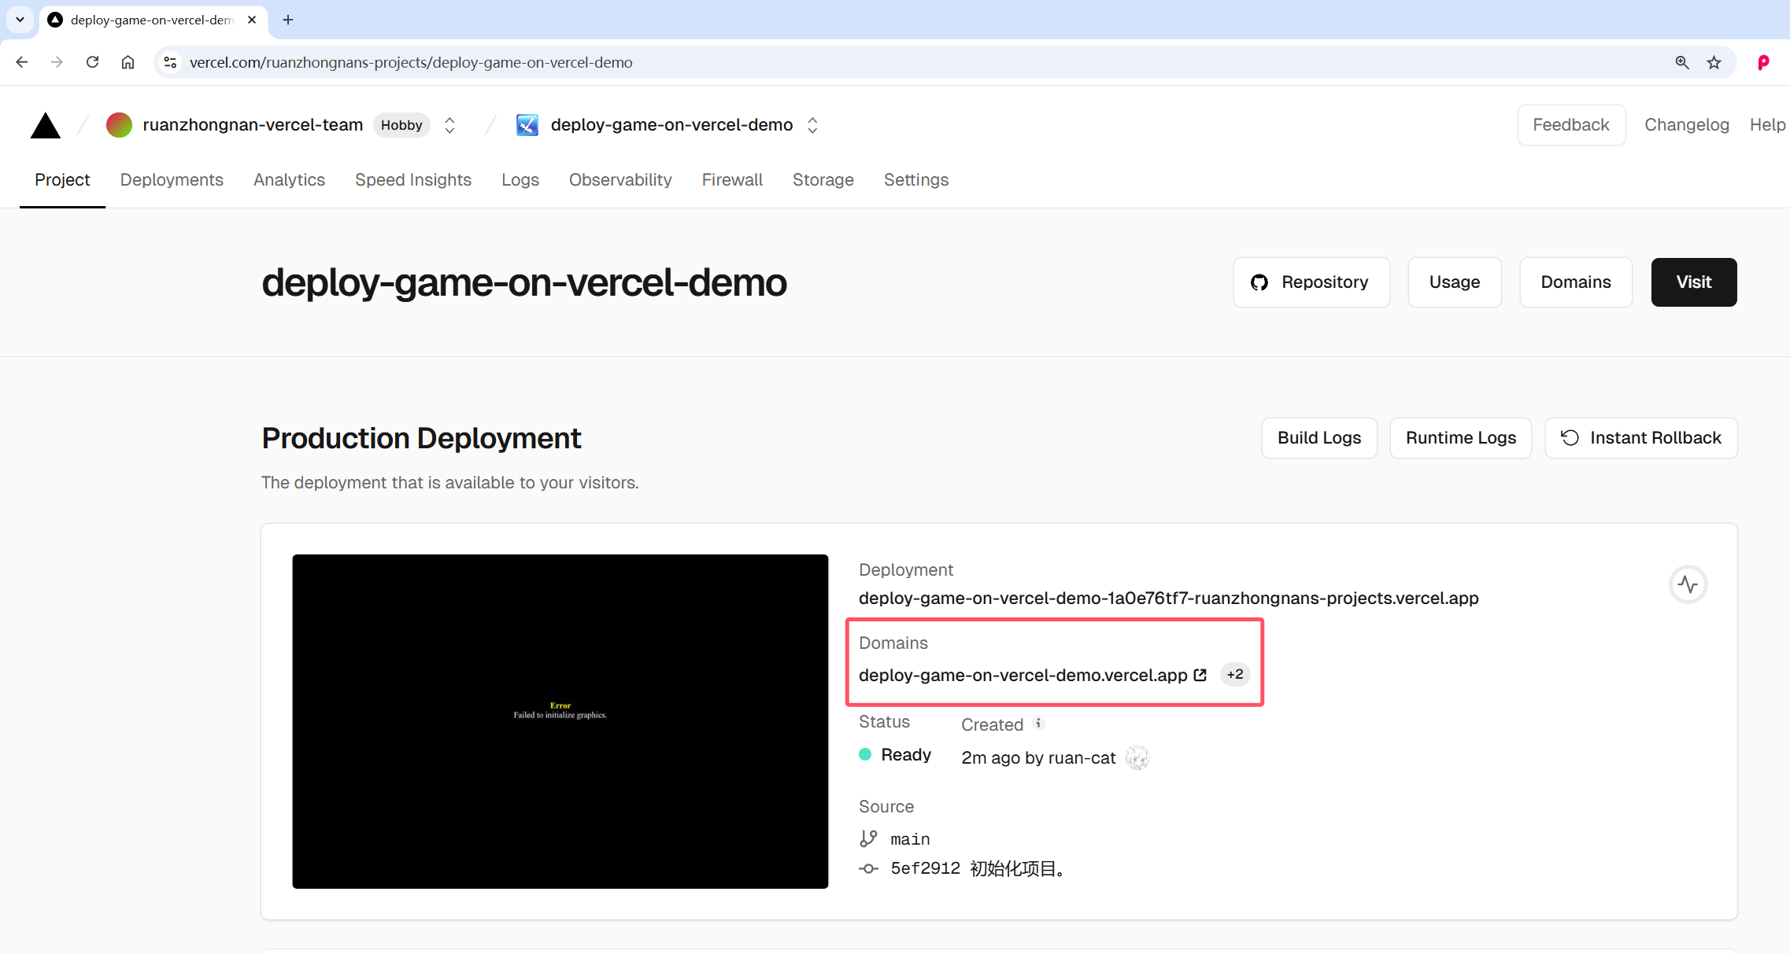Open the Storage tab

coord(823,180)
